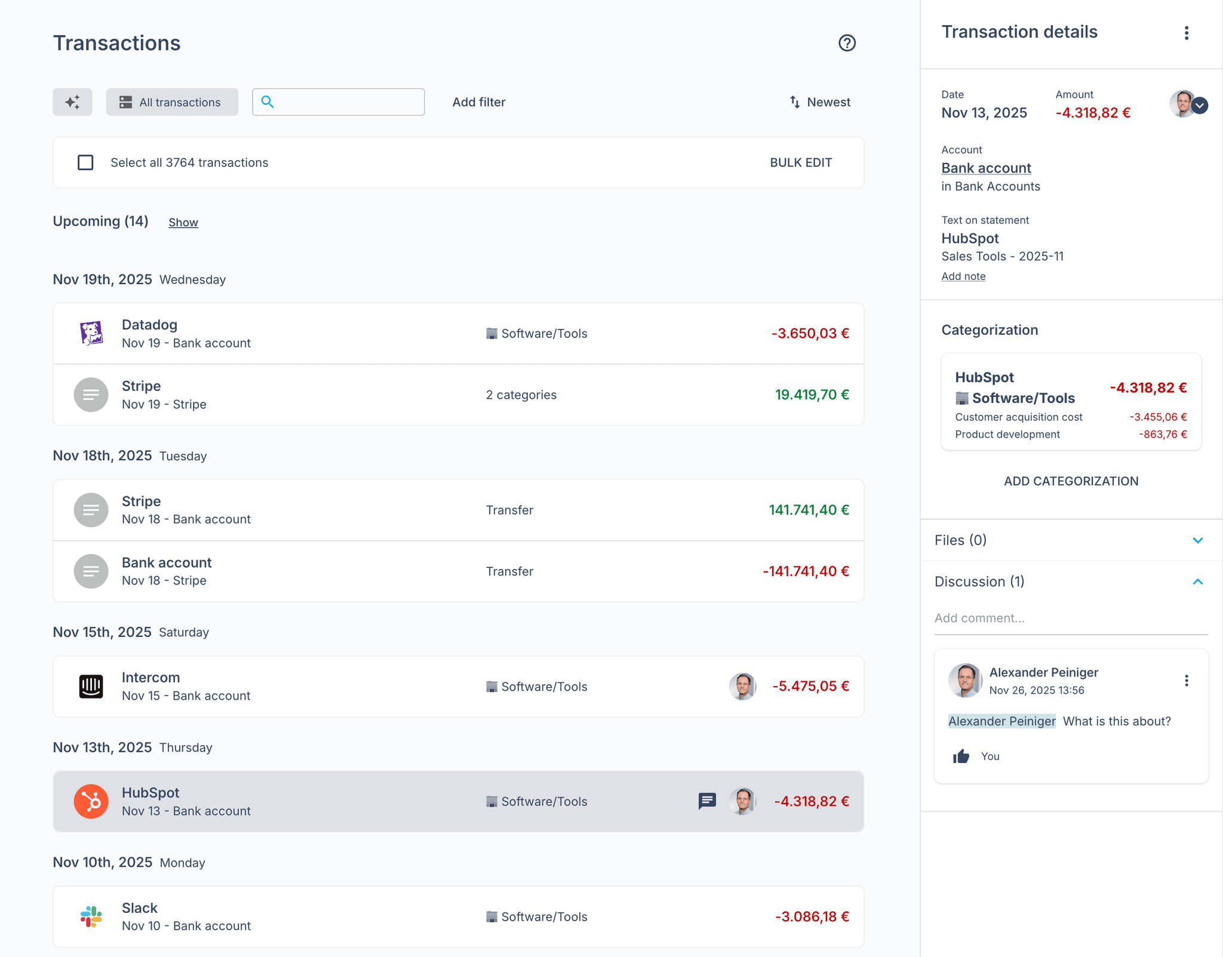Open the All transactions view selector
The image size is (1223, 957).
tap(172, 102)
